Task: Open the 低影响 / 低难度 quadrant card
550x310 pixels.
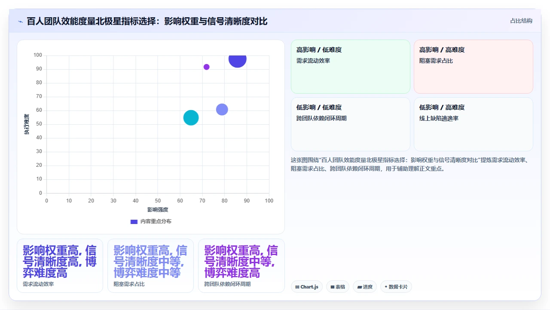Action: click(x=351, y=124)
